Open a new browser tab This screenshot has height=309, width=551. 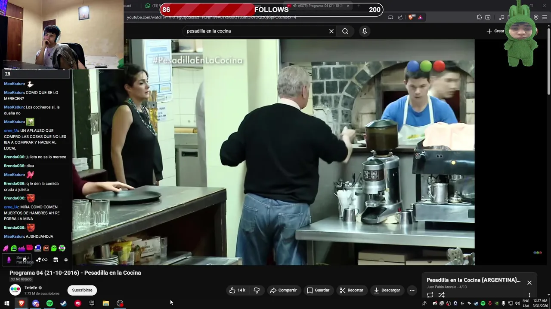click(359, 6)
